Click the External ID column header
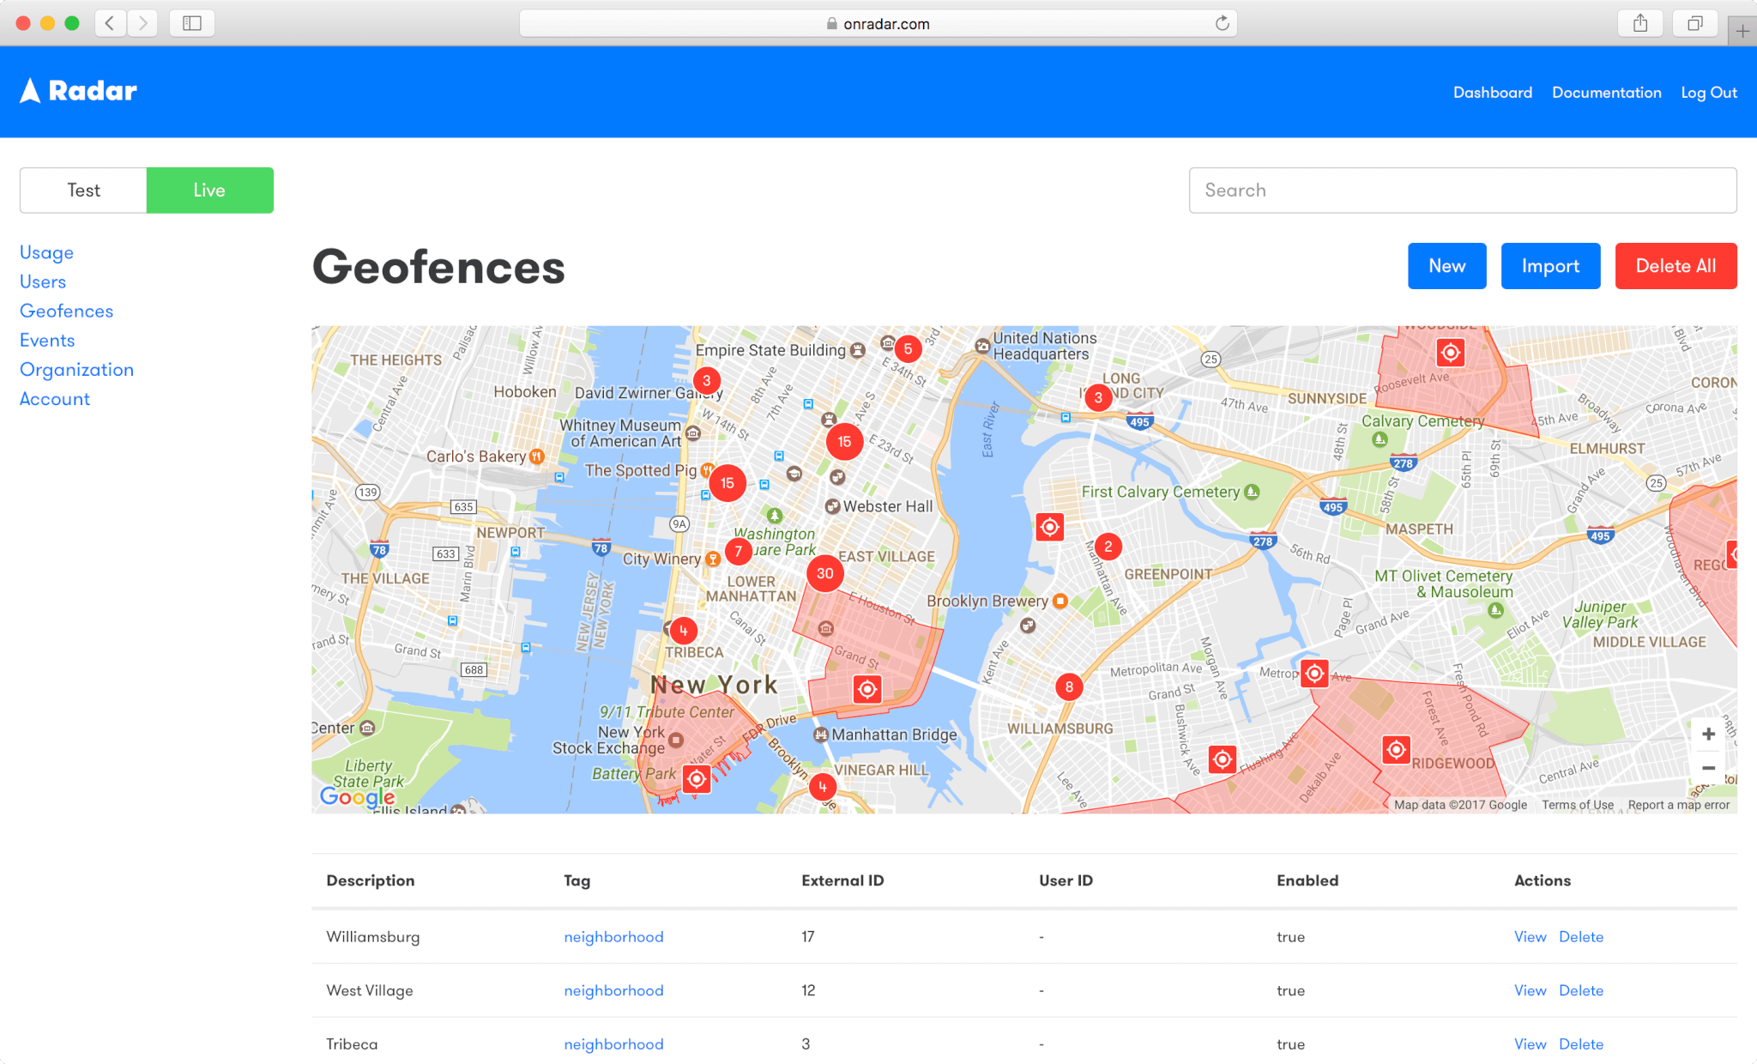This screenshot has height=1064, width=1757. tap(842, 880)
